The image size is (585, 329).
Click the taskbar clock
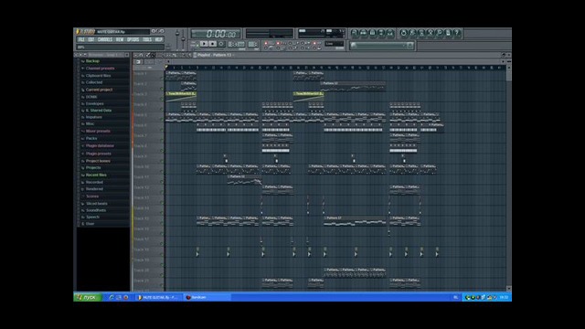click(x=504, y=297)
